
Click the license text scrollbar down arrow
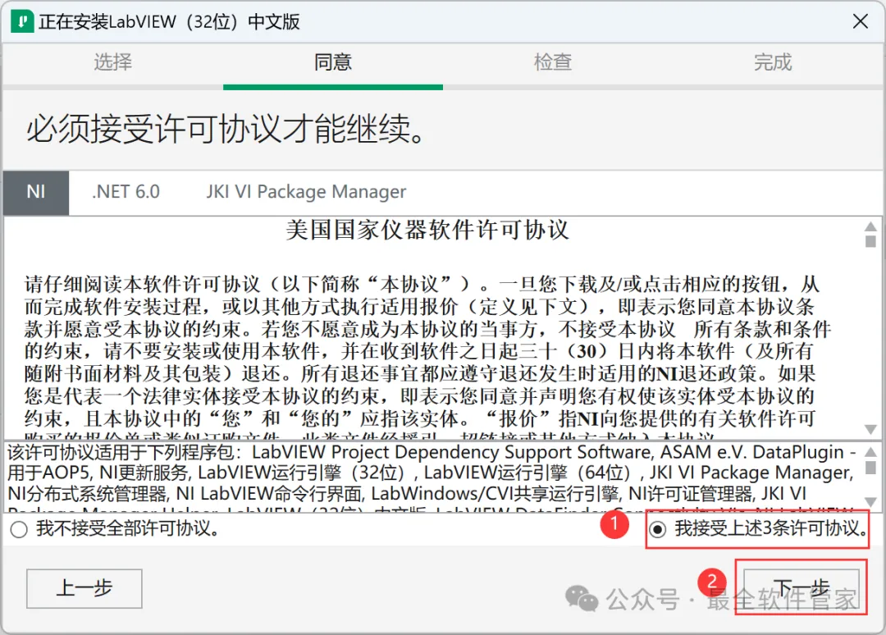coord(870,429)
